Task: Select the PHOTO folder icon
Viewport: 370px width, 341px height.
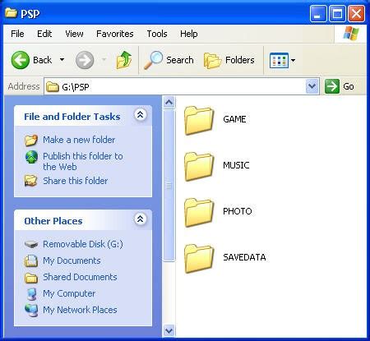Action: [199, 213]
